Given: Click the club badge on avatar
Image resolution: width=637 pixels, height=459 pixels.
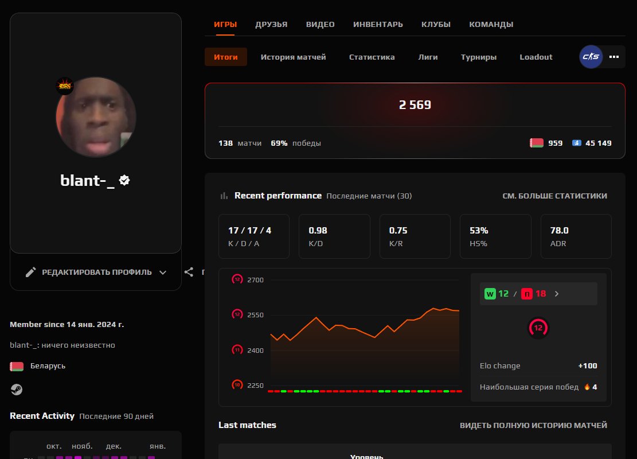Looking at the screenshot, I should click(x=65, y=86).
